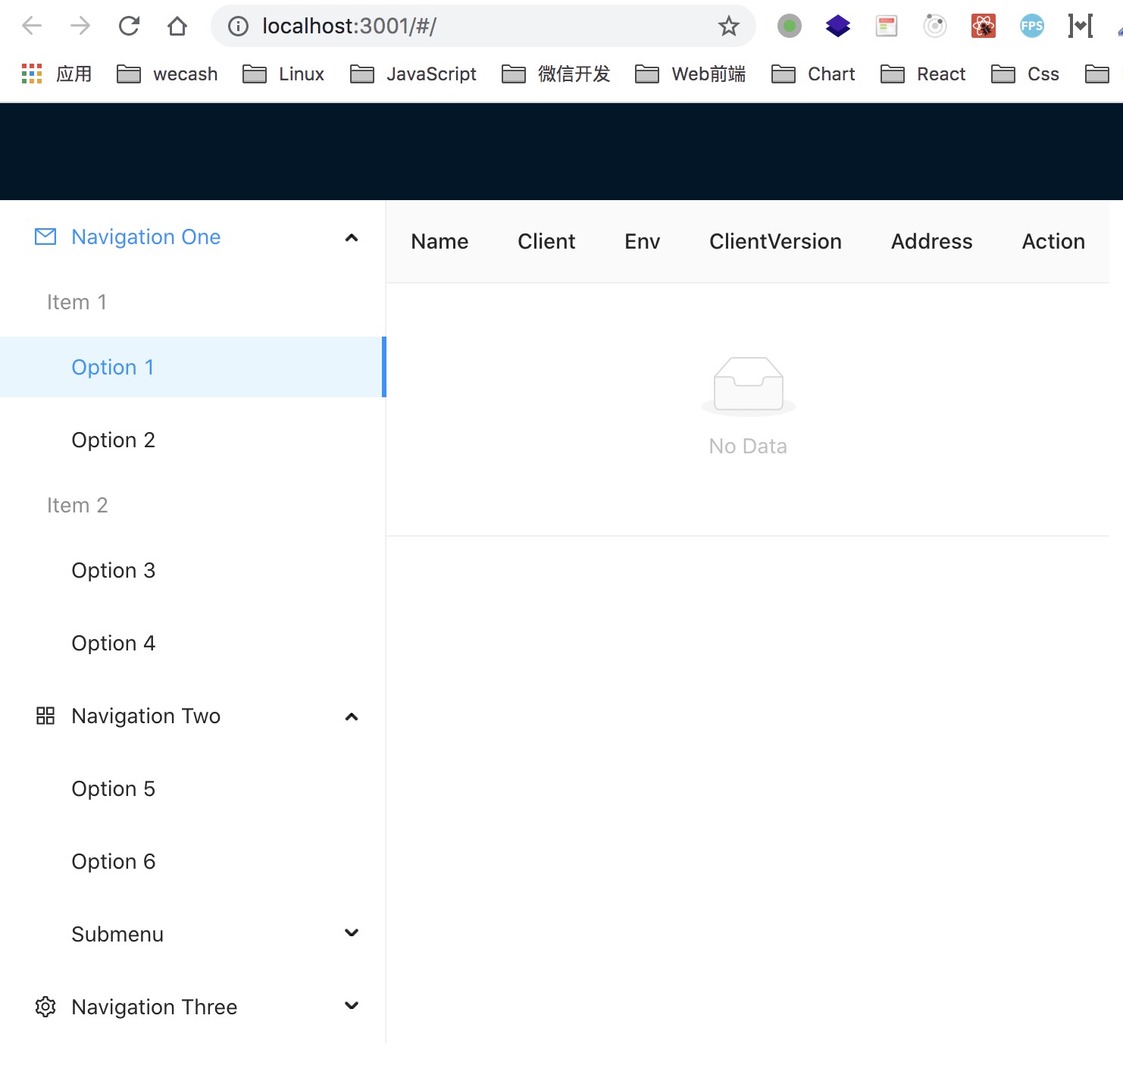Click the Action column header
1123x1081 pixels.
[1053, 241]
